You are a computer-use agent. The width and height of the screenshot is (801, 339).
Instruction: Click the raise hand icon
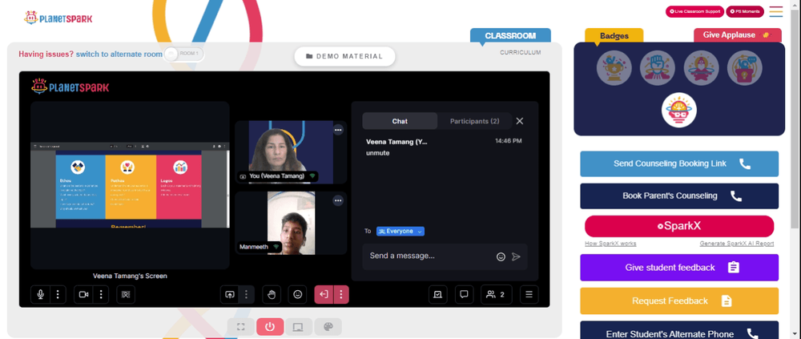click(x=272, y=294)
